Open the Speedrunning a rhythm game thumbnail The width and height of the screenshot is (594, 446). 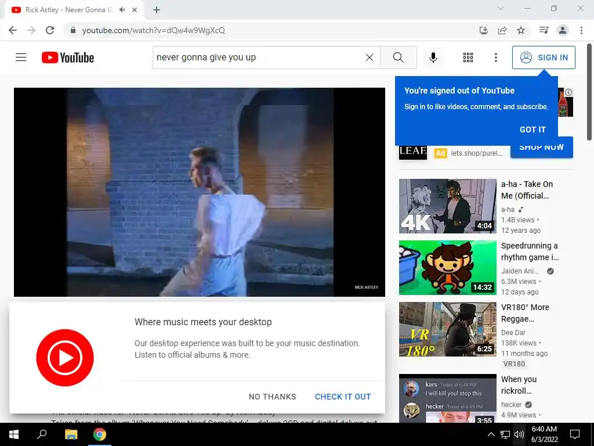(x=447, y=267)
